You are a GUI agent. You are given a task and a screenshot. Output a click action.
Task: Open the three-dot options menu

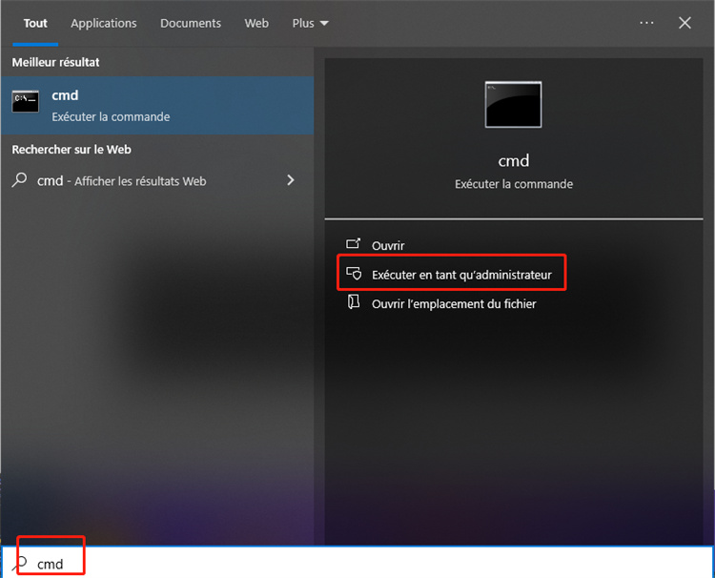click(x=646, y=23)
